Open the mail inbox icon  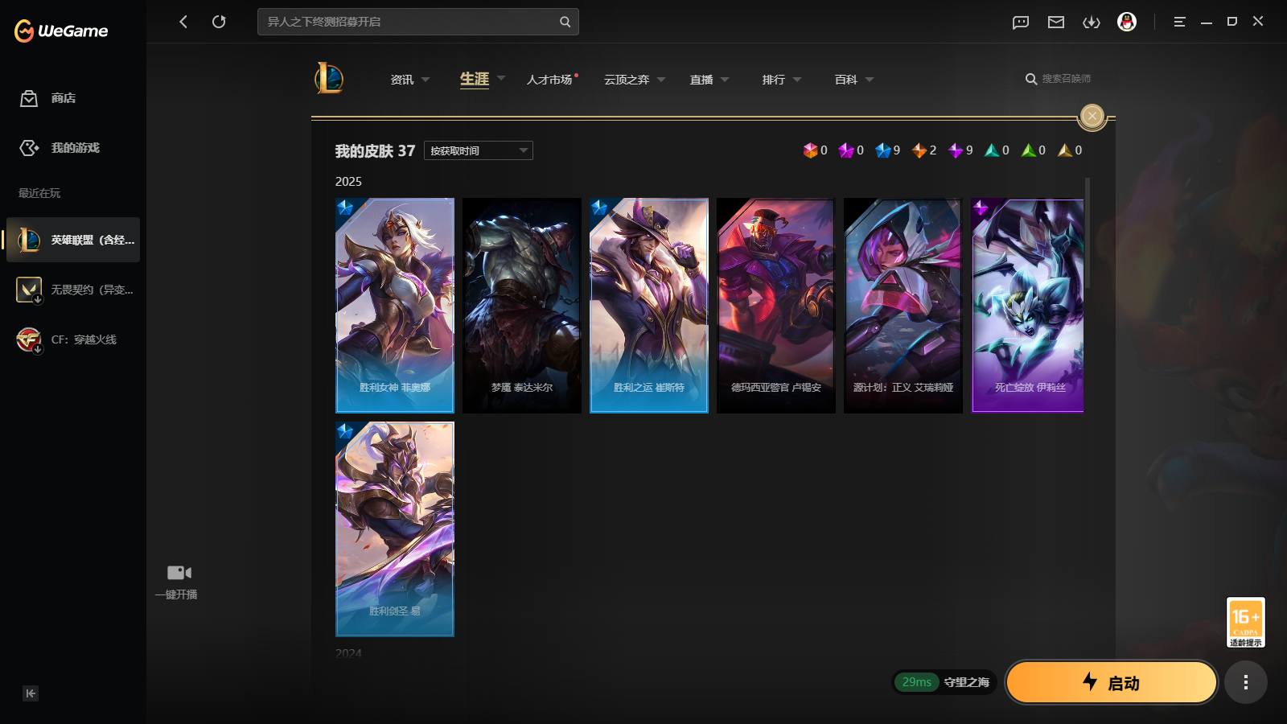point(1056,22)
